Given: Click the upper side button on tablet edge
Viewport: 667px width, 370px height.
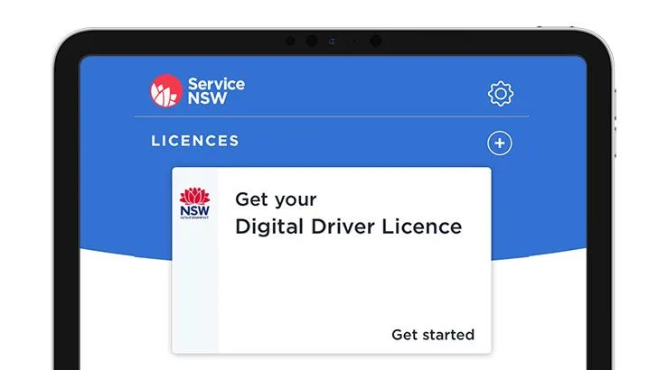Looking at the screenshot, I should pyautogui.click(x=615, y=105).
